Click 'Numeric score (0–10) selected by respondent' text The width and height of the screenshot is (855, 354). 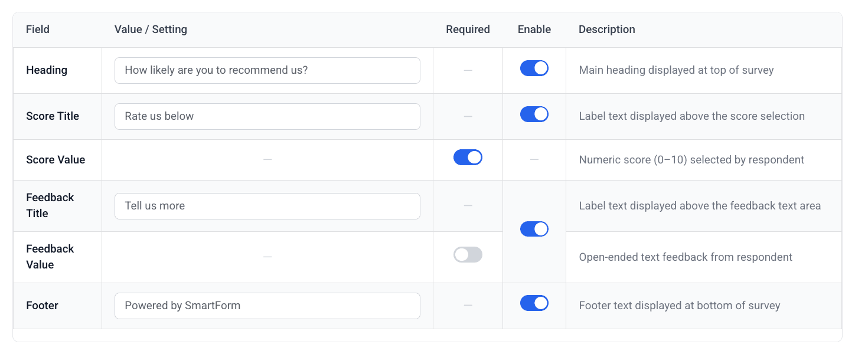691,160
